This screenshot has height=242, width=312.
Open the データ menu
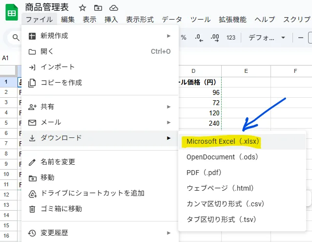(172, 20)
